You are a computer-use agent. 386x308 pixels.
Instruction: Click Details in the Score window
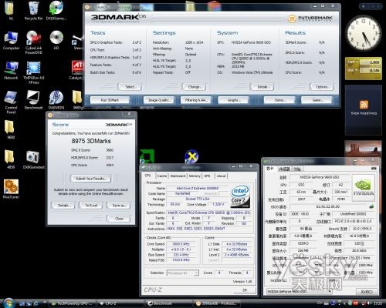(x=63, y=206)
